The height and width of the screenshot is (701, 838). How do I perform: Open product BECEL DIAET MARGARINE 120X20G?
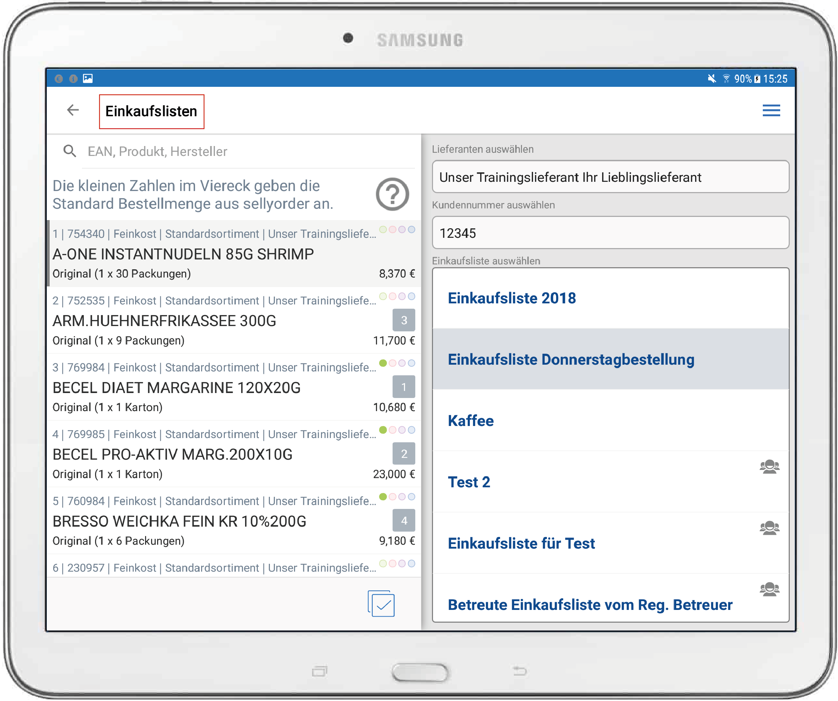click(x=177, y=388)
